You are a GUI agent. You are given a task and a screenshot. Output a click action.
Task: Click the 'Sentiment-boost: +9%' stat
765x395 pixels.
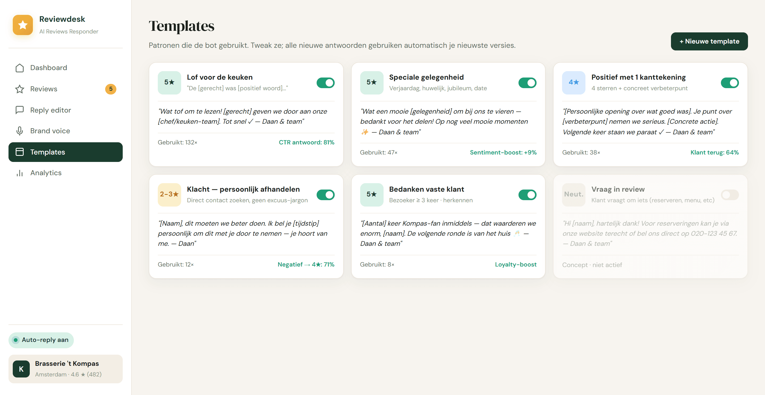(503, 153)
